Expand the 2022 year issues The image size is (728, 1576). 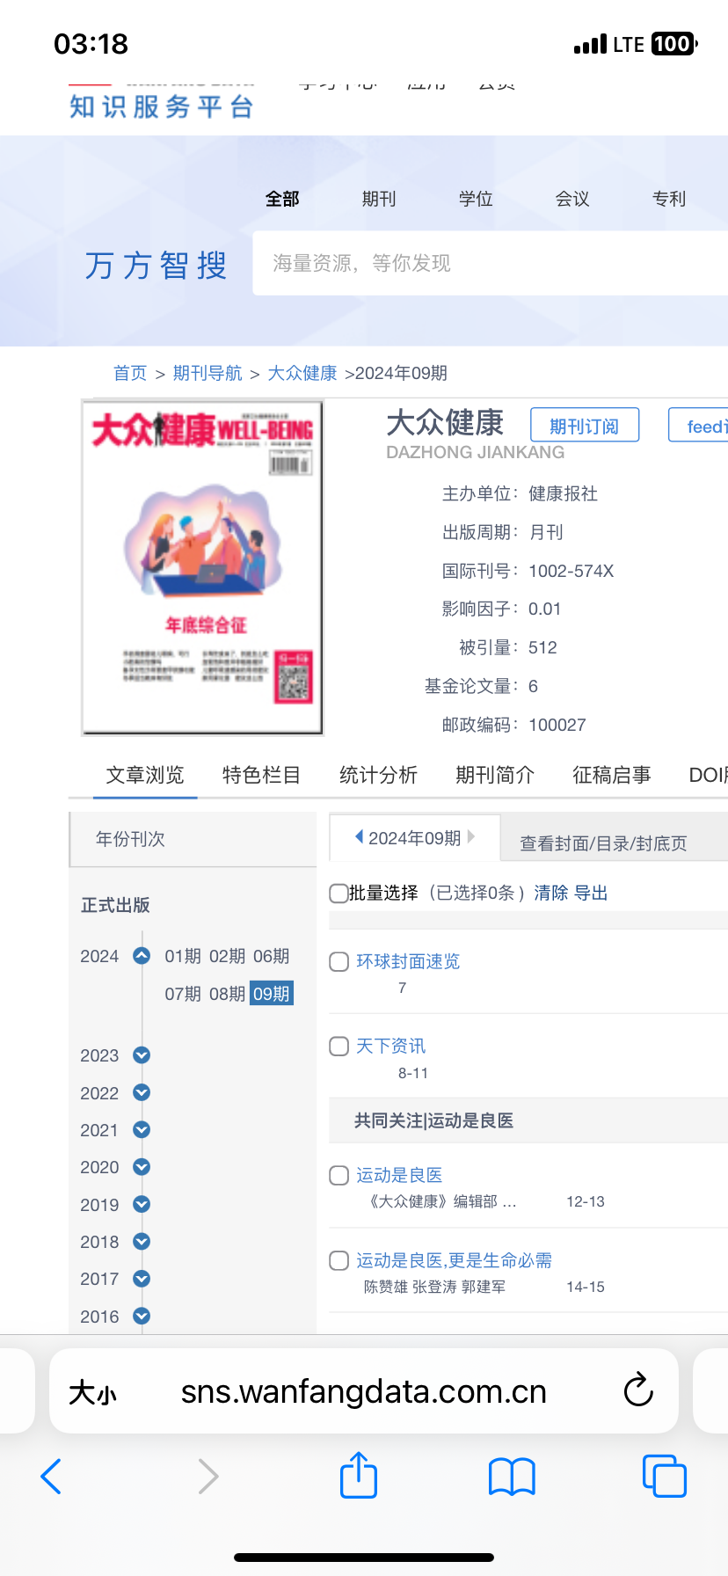(142, 1092)
